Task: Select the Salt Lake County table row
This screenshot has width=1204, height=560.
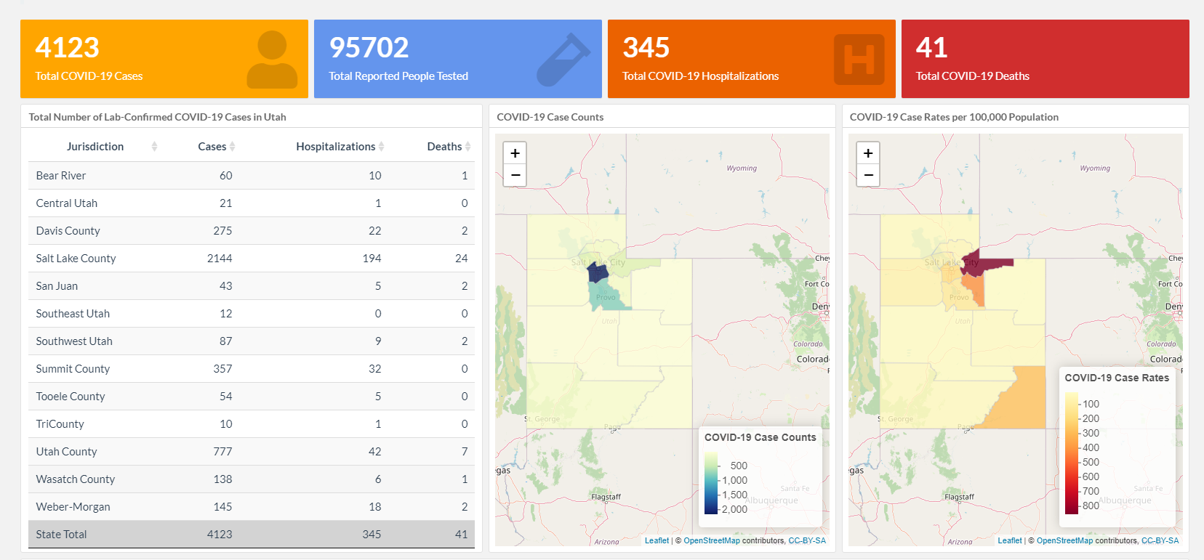Action: [x=251, y=259]
